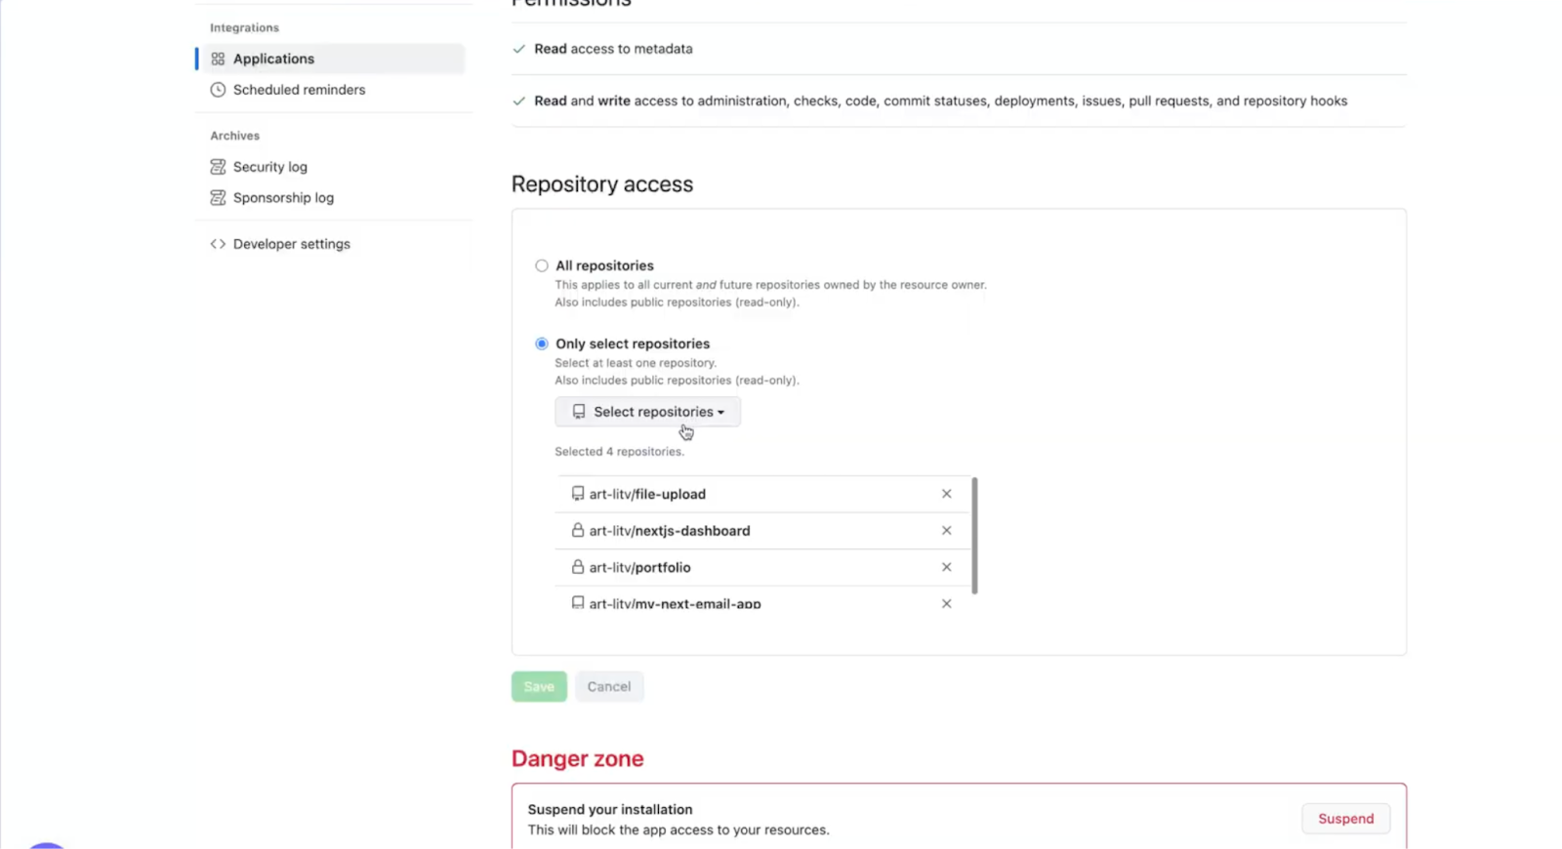
Task: Remove art-litv/portfolio via the X icon
Action: (946, 567)
